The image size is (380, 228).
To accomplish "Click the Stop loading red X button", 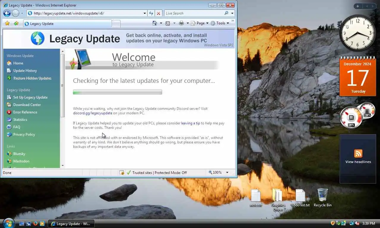I will 159,13.
